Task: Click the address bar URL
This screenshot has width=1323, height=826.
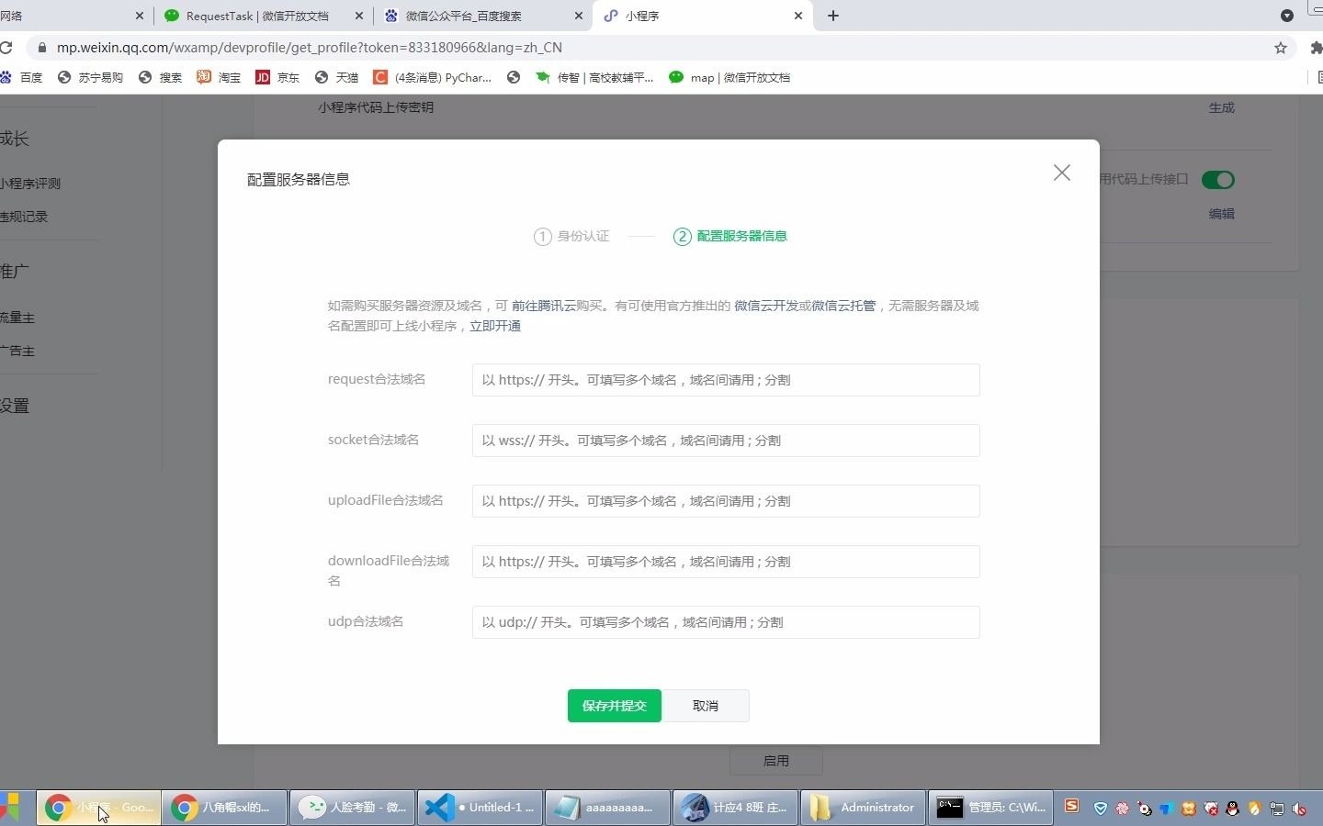Action: click(310, 48)
